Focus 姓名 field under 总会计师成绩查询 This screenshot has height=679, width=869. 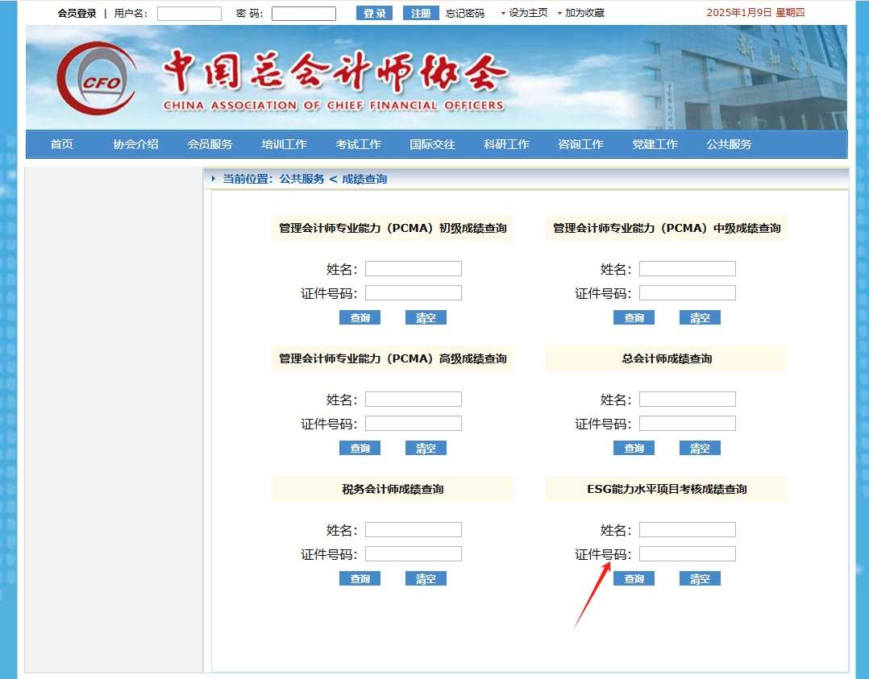pyautogui.click(x=687, y=399)
